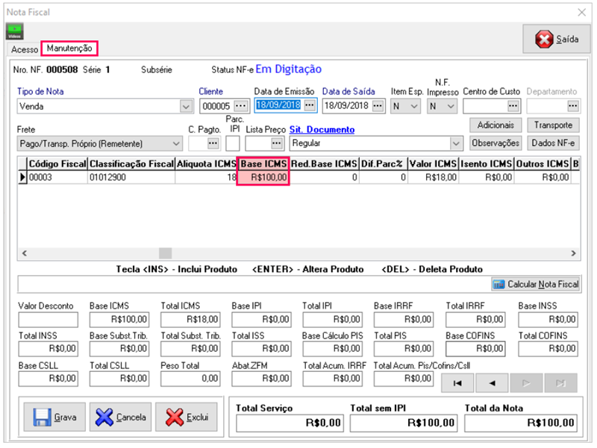597x448 pixels.
Task: Expand the Frete dropdown
Action: point(176,143)
